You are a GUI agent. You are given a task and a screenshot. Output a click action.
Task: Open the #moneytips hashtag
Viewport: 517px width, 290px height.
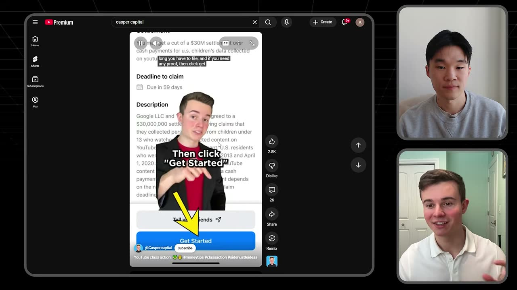[x=193, y=257]
